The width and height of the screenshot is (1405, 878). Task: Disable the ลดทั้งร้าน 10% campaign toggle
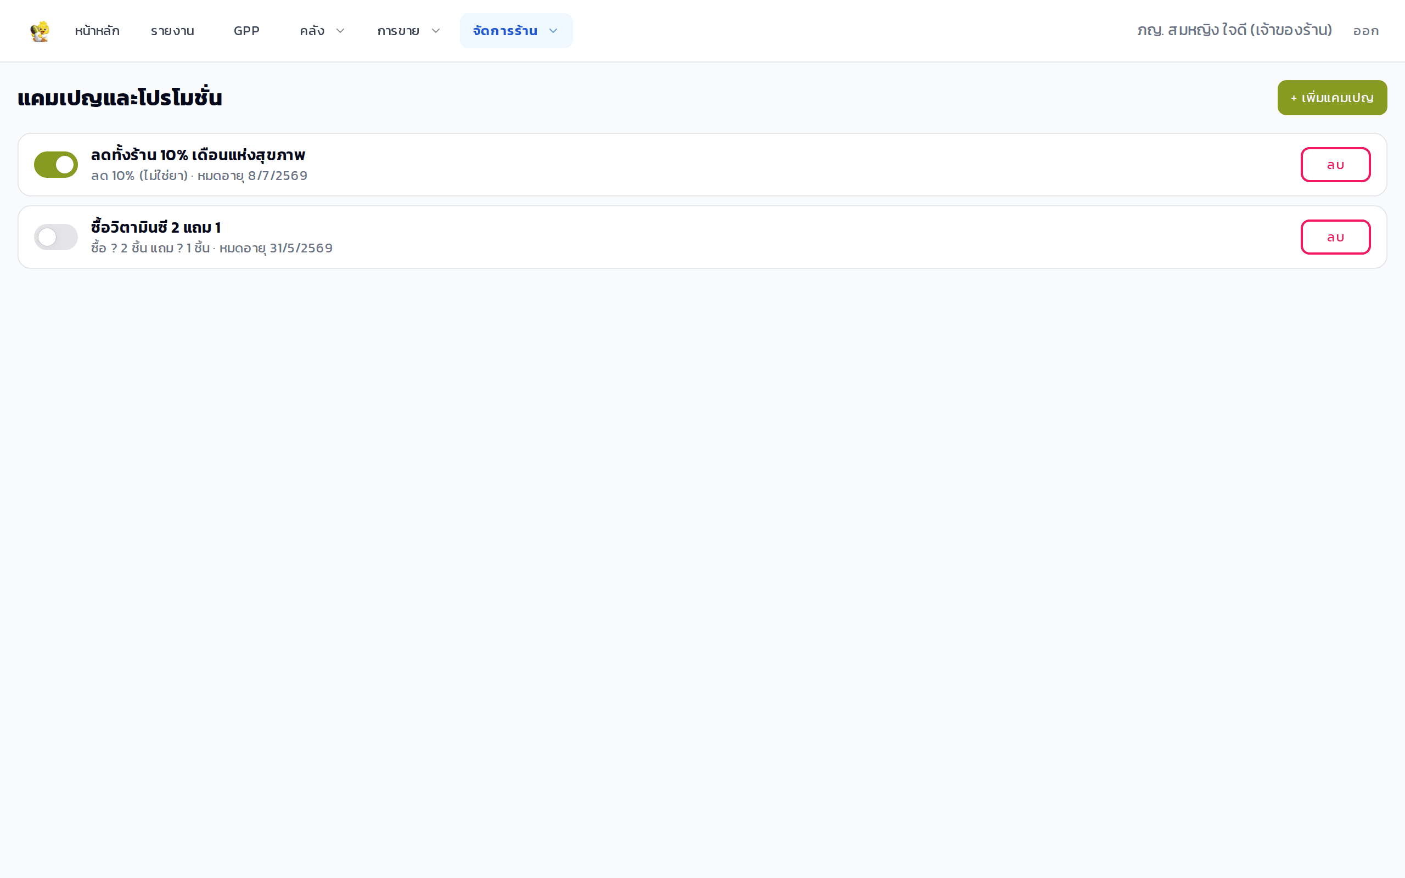[56, 164]
